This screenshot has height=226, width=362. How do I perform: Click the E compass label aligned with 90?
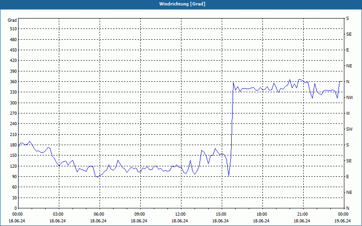(348, 177)
